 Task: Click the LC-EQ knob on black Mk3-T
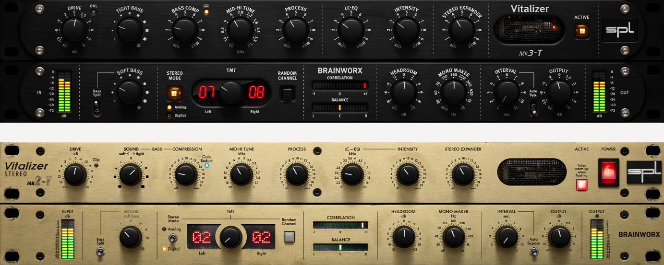pos(351,30)
